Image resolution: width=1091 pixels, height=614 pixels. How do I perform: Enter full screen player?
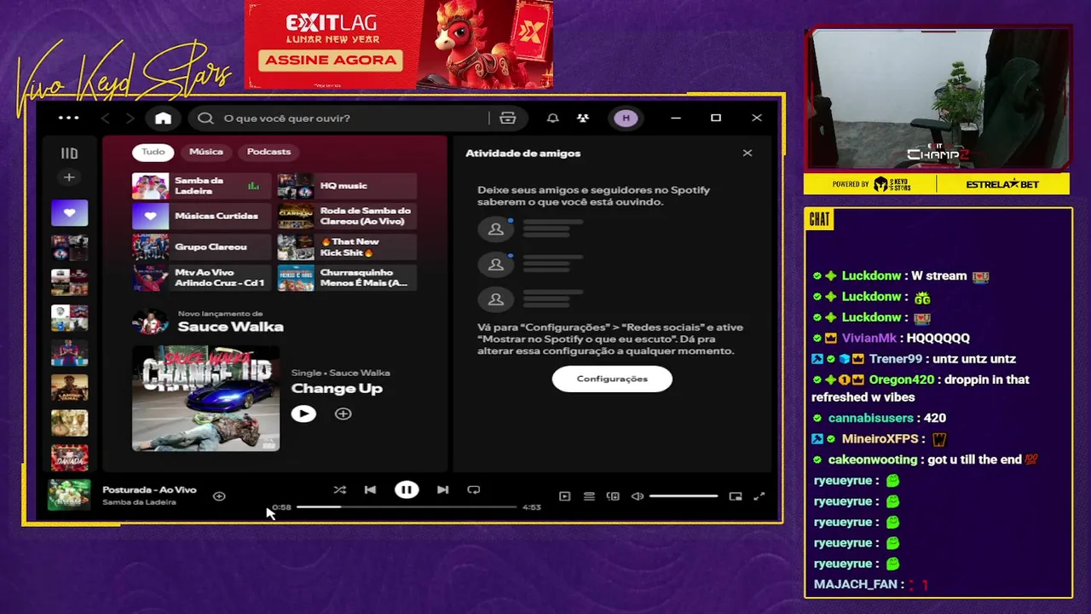pos(759,496)
